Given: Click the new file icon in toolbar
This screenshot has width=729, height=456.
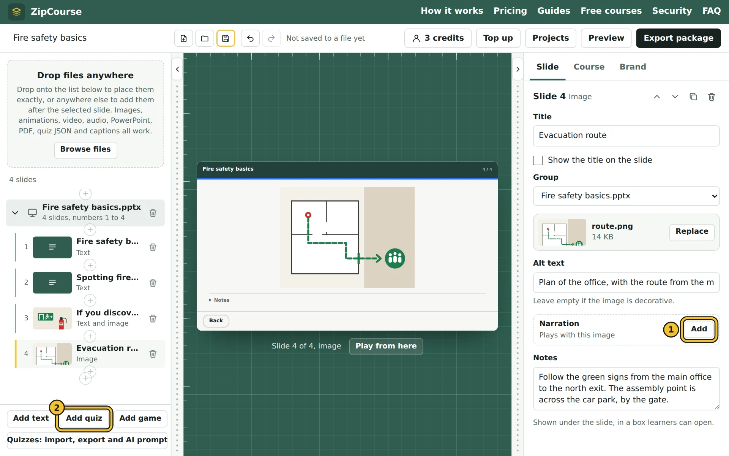Looking at the screenshot, I should [184, 38].
